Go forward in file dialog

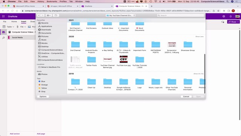click(x=43, y=15)
